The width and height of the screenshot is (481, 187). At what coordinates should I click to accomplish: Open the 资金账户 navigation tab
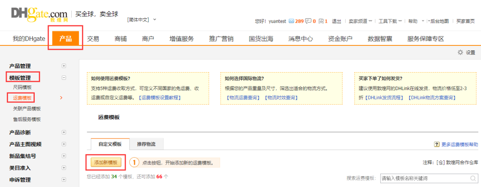340,39
